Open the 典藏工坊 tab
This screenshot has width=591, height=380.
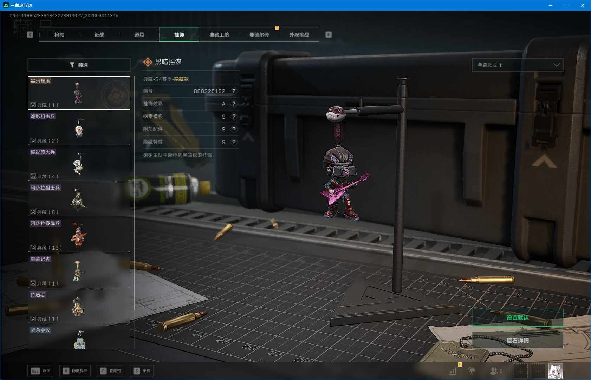[x=219, y=35]
